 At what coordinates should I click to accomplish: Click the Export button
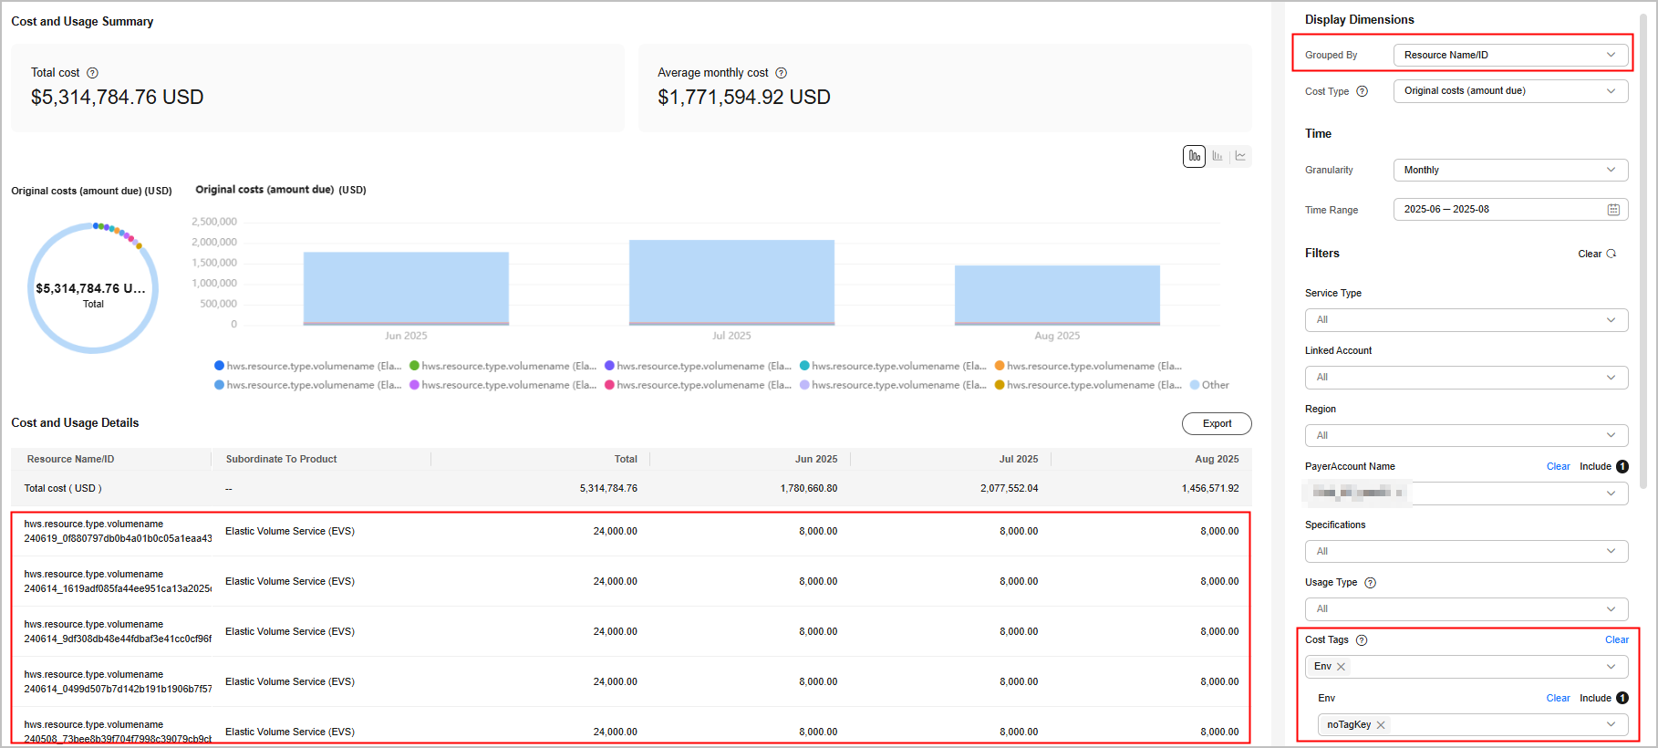pyautogui.click(x=1216, y=423)
